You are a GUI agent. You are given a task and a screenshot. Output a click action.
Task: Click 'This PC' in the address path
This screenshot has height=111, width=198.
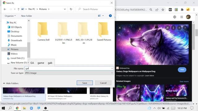32,9
